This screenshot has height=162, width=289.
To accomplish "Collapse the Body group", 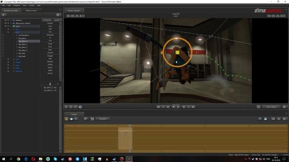I will [8, 32].
